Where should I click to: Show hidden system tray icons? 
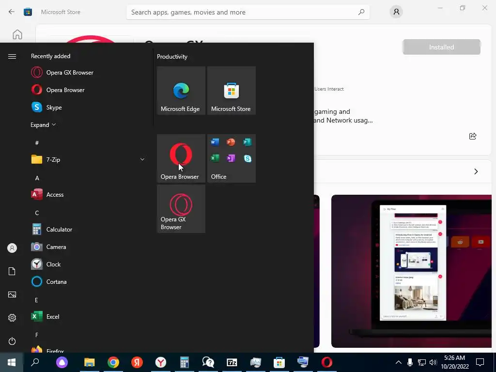tap(399, 362)
